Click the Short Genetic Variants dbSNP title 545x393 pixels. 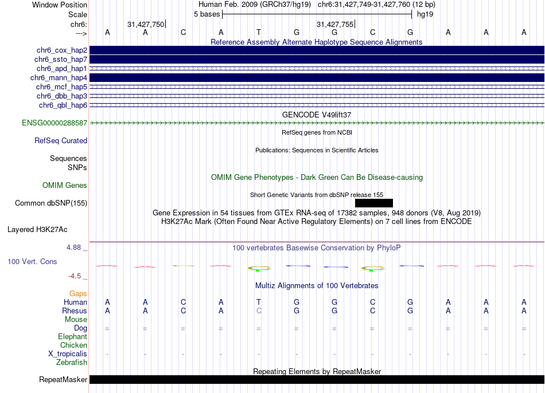(x=317, y=195)
